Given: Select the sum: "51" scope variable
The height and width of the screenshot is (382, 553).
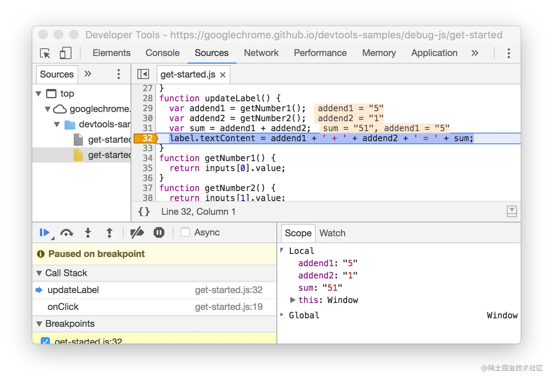Looking at the screenshot, I should 320,288.
